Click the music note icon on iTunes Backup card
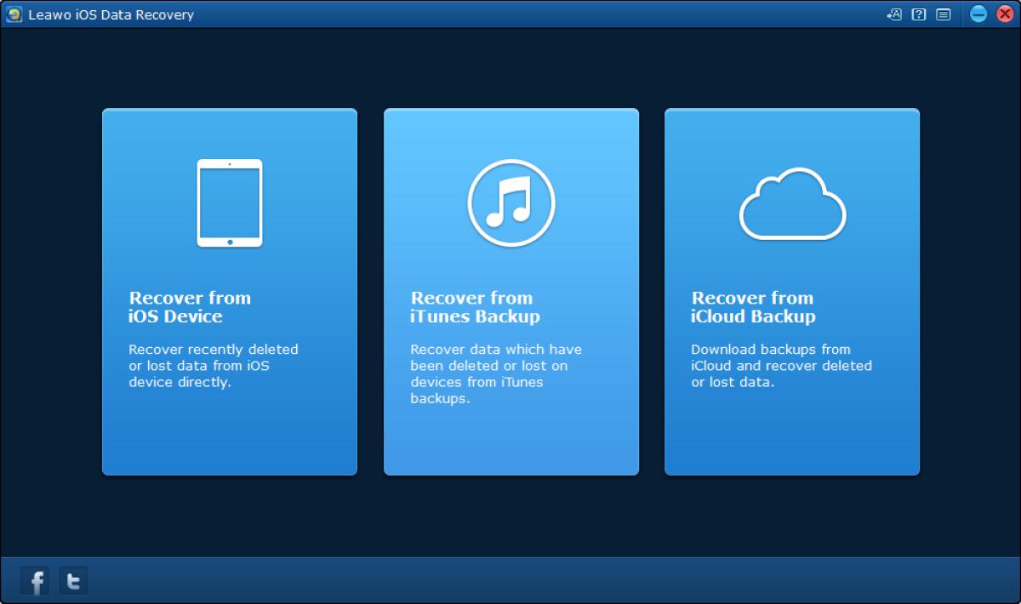Viewport: 1021px width, 604px height. tap(510, 202)
